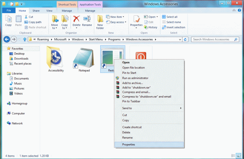Click the Edit ribbon button

[x=149, y=22]
